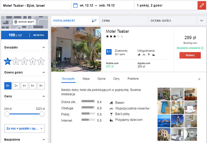
Task: Open the map view pin icon
Action: click(x=16, y=22)
